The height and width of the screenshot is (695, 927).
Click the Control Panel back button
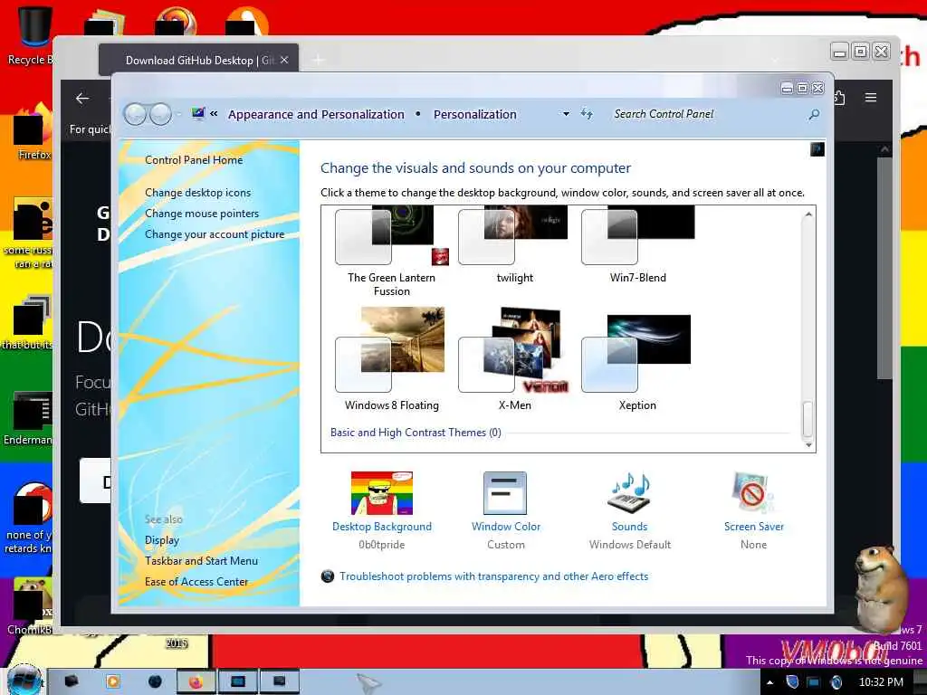click(136, 114)
